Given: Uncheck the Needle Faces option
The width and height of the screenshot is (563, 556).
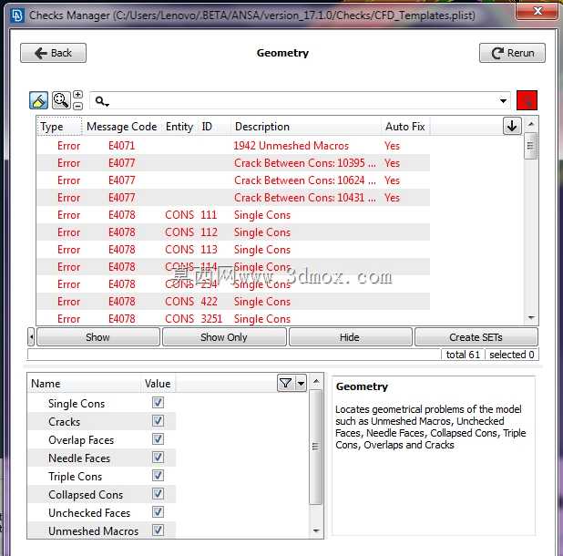Looking at the screenshot, I should point(158,458).
